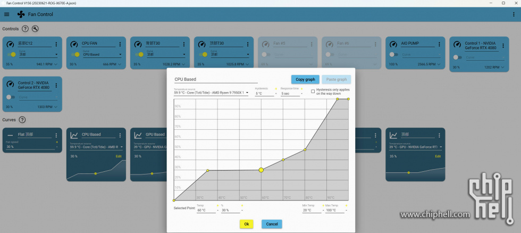Screen dimensions: 521x233
Task: Click the Selected Point Temp field 60 °C
Action: pyautogui.click(x=206, y=210)
